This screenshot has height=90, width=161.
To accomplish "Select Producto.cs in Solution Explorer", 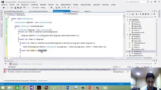I will coord(138,51).
